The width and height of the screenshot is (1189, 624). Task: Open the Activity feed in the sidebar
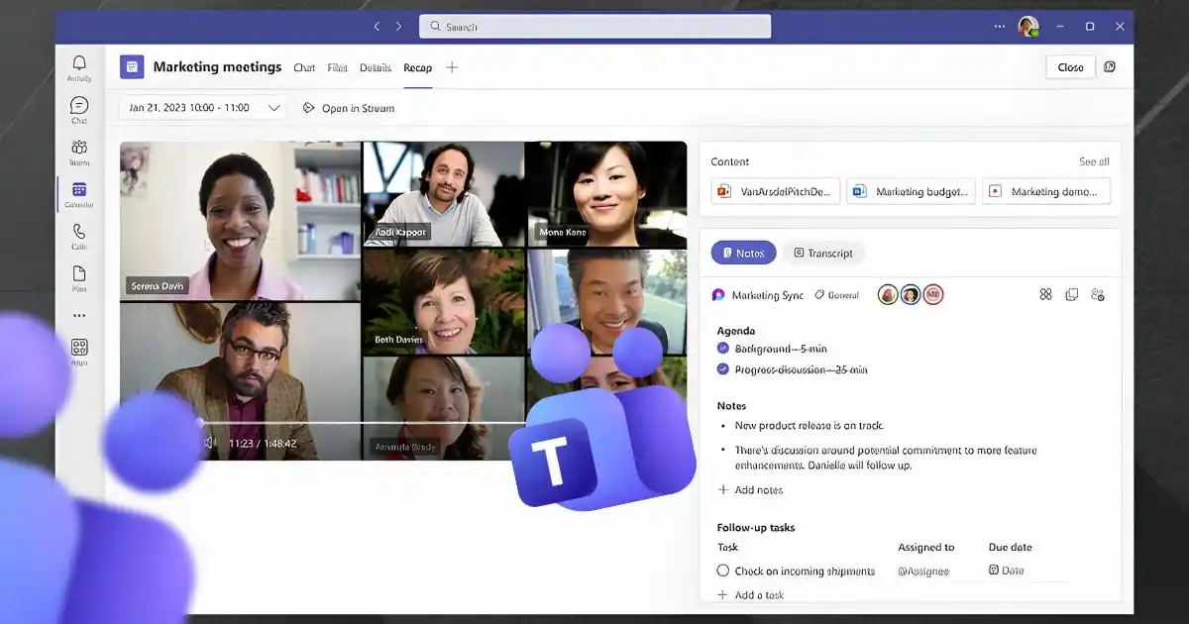click(x=79, y=68)
